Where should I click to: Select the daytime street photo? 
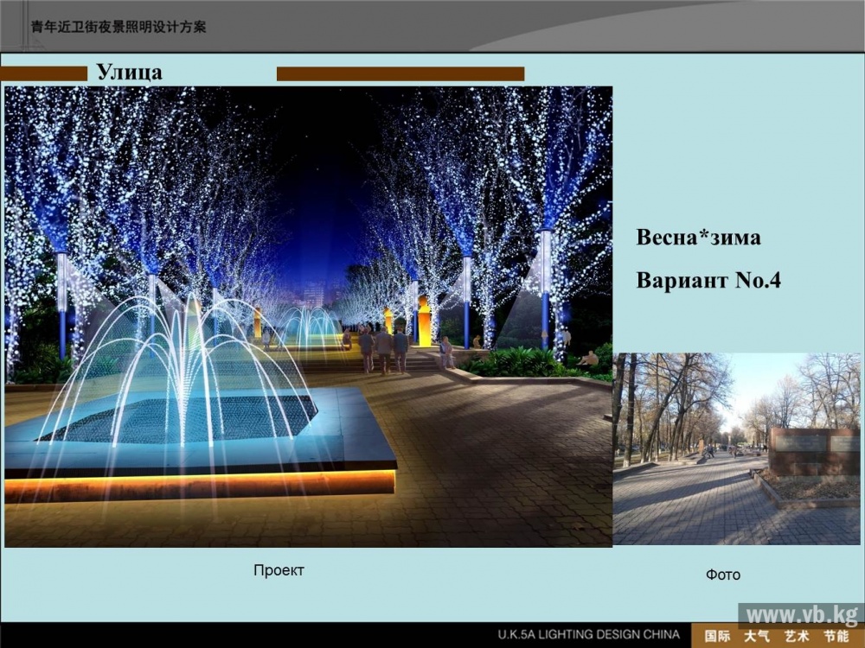pos(736,449)
